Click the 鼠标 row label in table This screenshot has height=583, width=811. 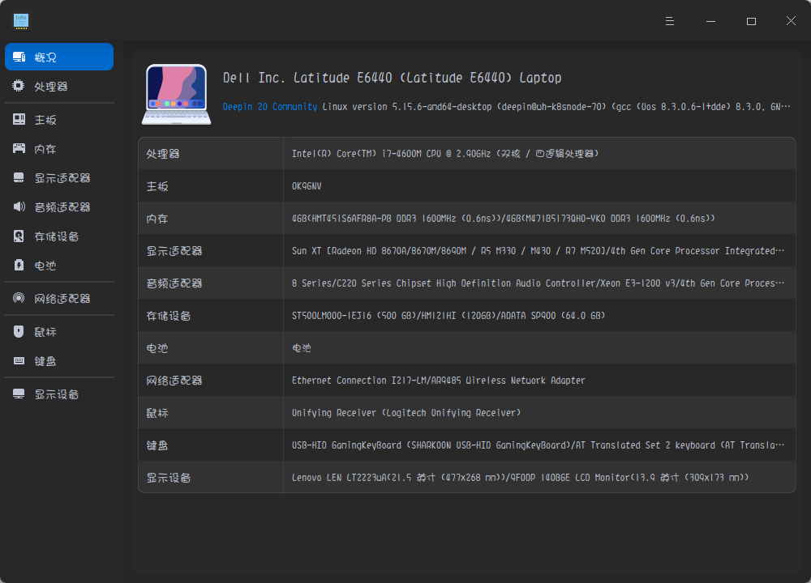coord(157,413)
